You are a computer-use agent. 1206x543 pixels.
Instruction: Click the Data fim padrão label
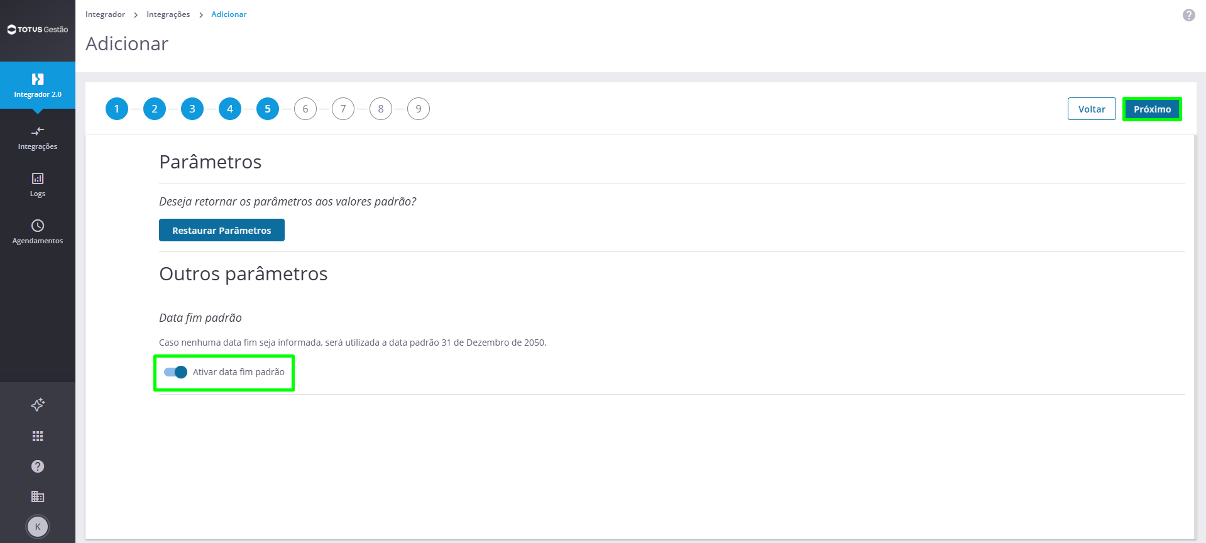(x=200, y=317)
